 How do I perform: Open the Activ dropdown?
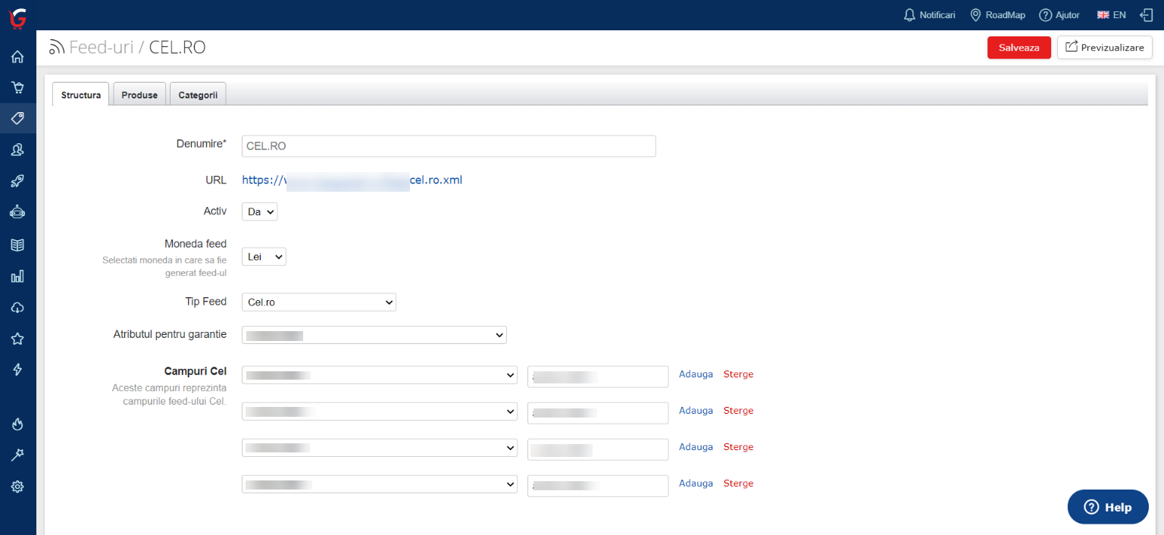point(260,212)
